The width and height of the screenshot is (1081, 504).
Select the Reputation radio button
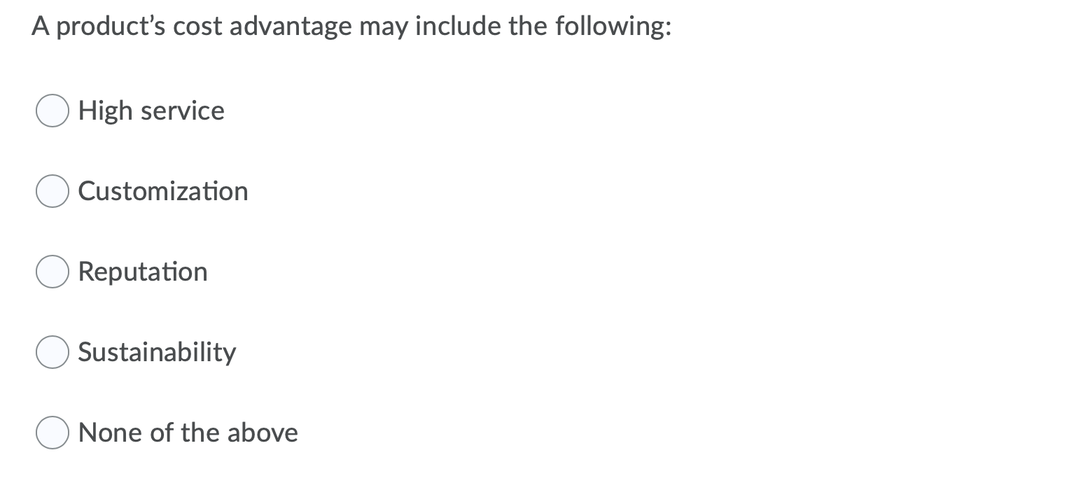(x=52, y=271)
